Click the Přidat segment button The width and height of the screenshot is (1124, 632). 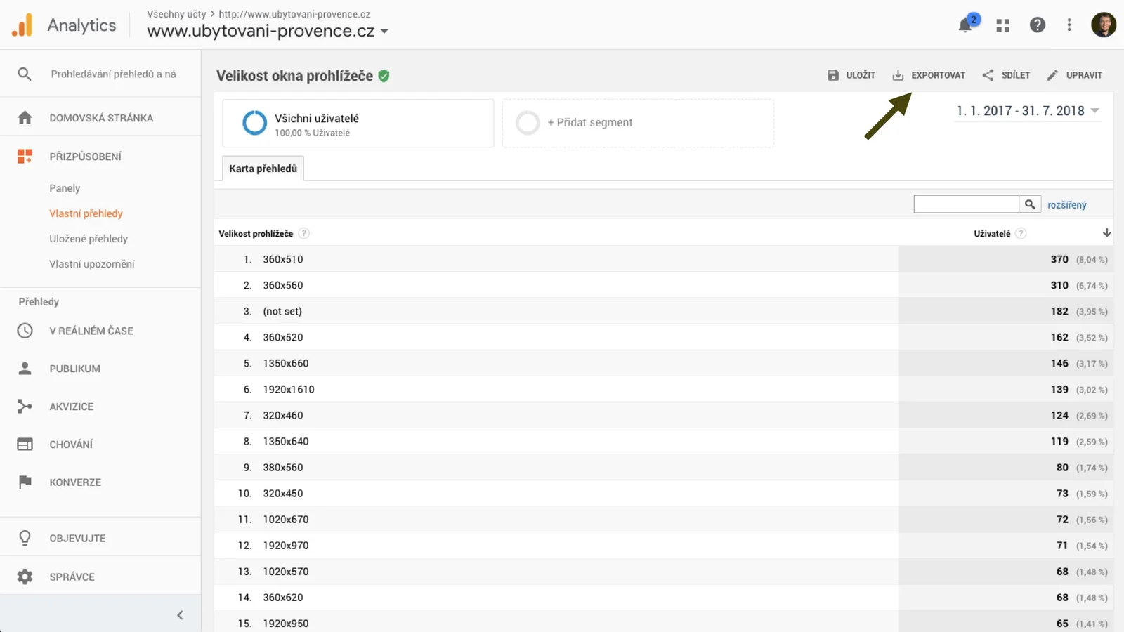[x=589, y=122]
